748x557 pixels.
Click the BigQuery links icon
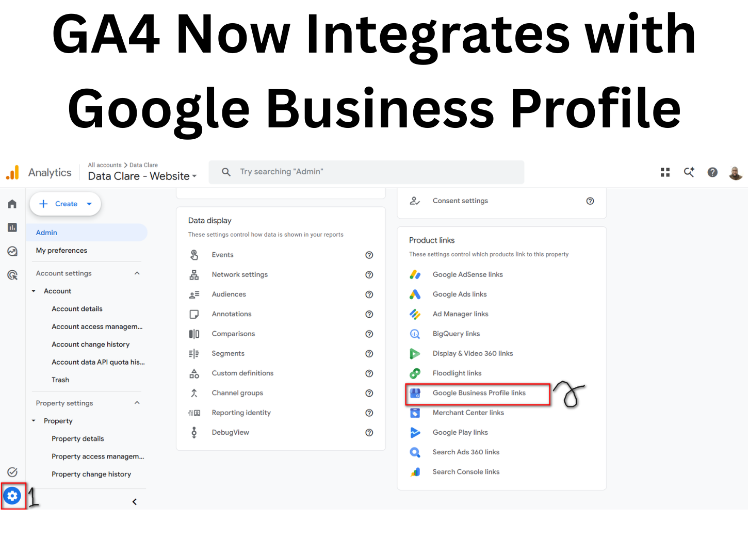coord(415,334)
